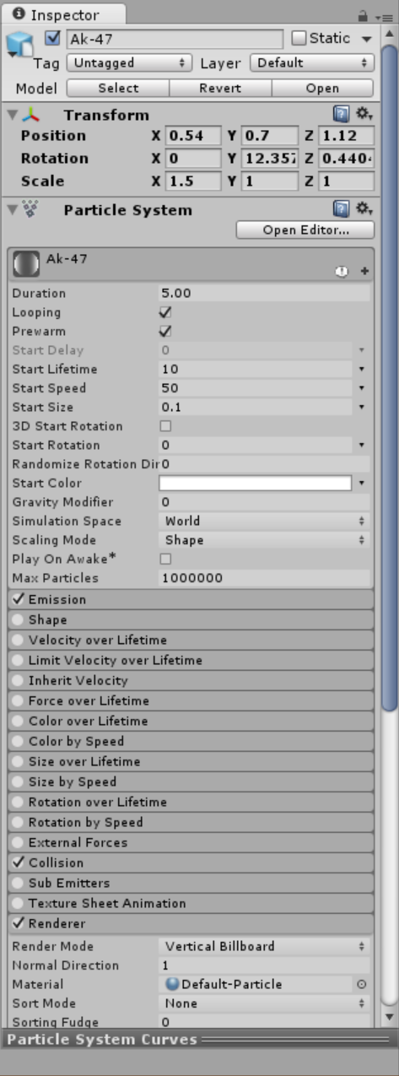Enable 3D Start Rotation checkbox

click(165, 426)
